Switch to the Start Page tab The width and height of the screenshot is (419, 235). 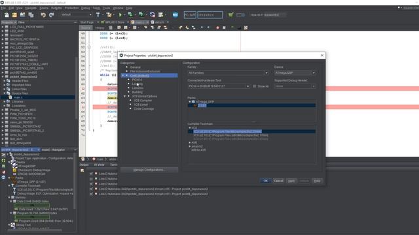pyautogui.click(x=87, y=22)
